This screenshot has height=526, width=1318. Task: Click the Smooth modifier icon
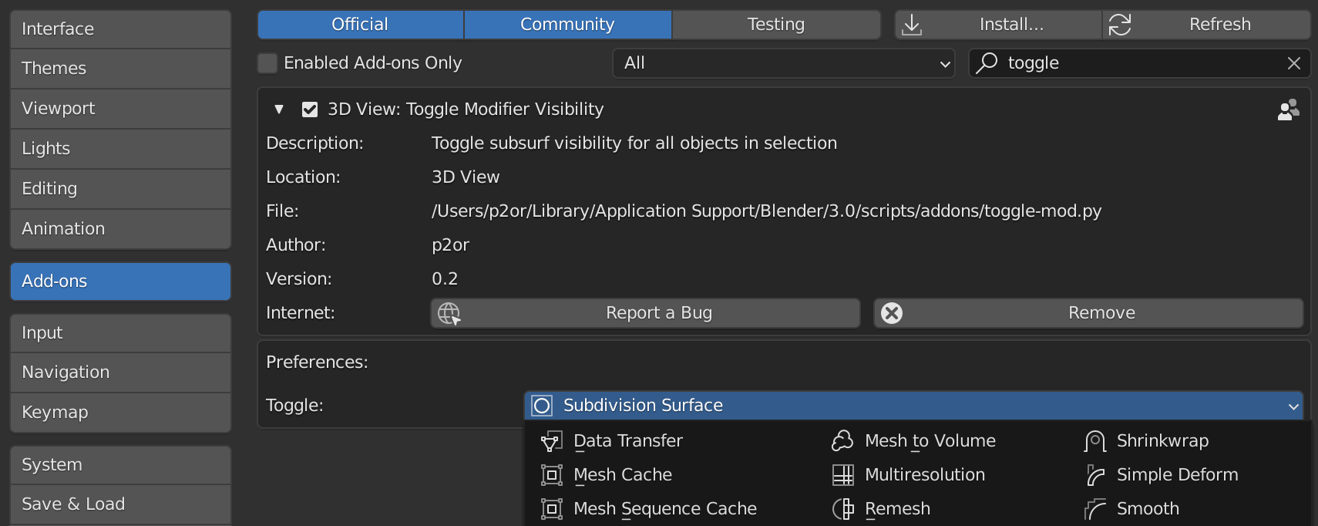click(x=1094, y=509)
